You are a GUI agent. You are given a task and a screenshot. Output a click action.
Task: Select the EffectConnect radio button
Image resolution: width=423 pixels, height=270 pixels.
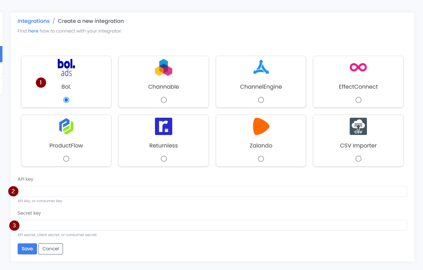tap(358, 100)
